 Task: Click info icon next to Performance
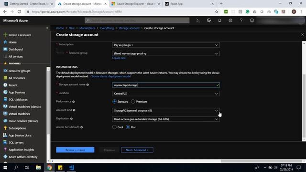[74, 102]
